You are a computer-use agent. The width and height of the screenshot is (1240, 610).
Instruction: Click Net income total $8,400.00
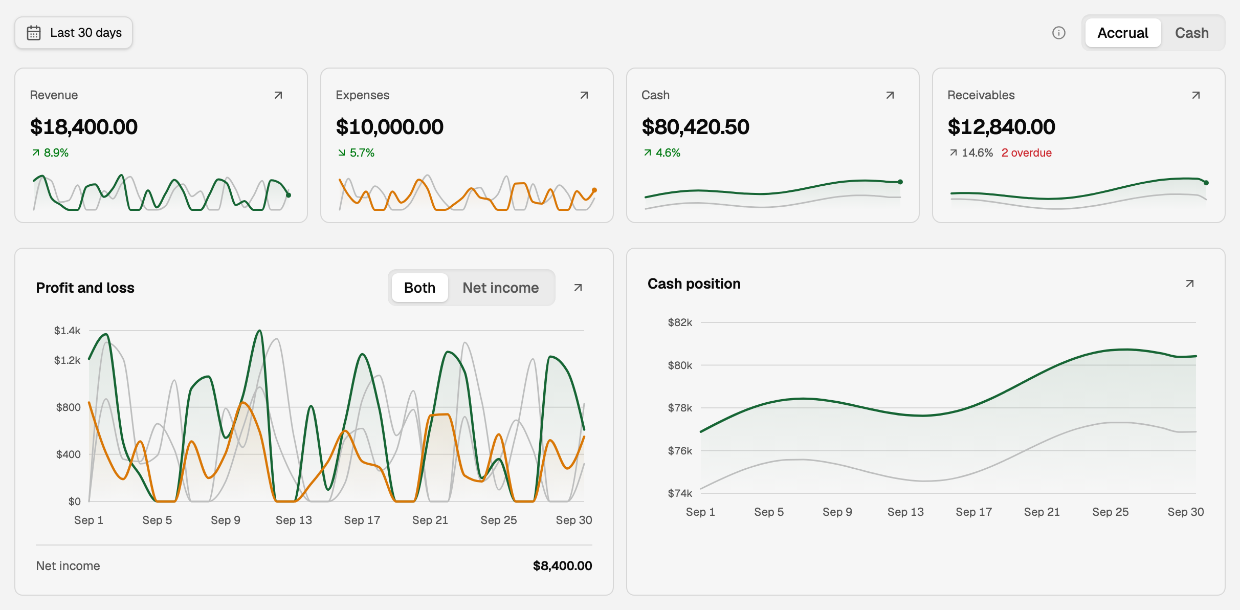point(562,565)
